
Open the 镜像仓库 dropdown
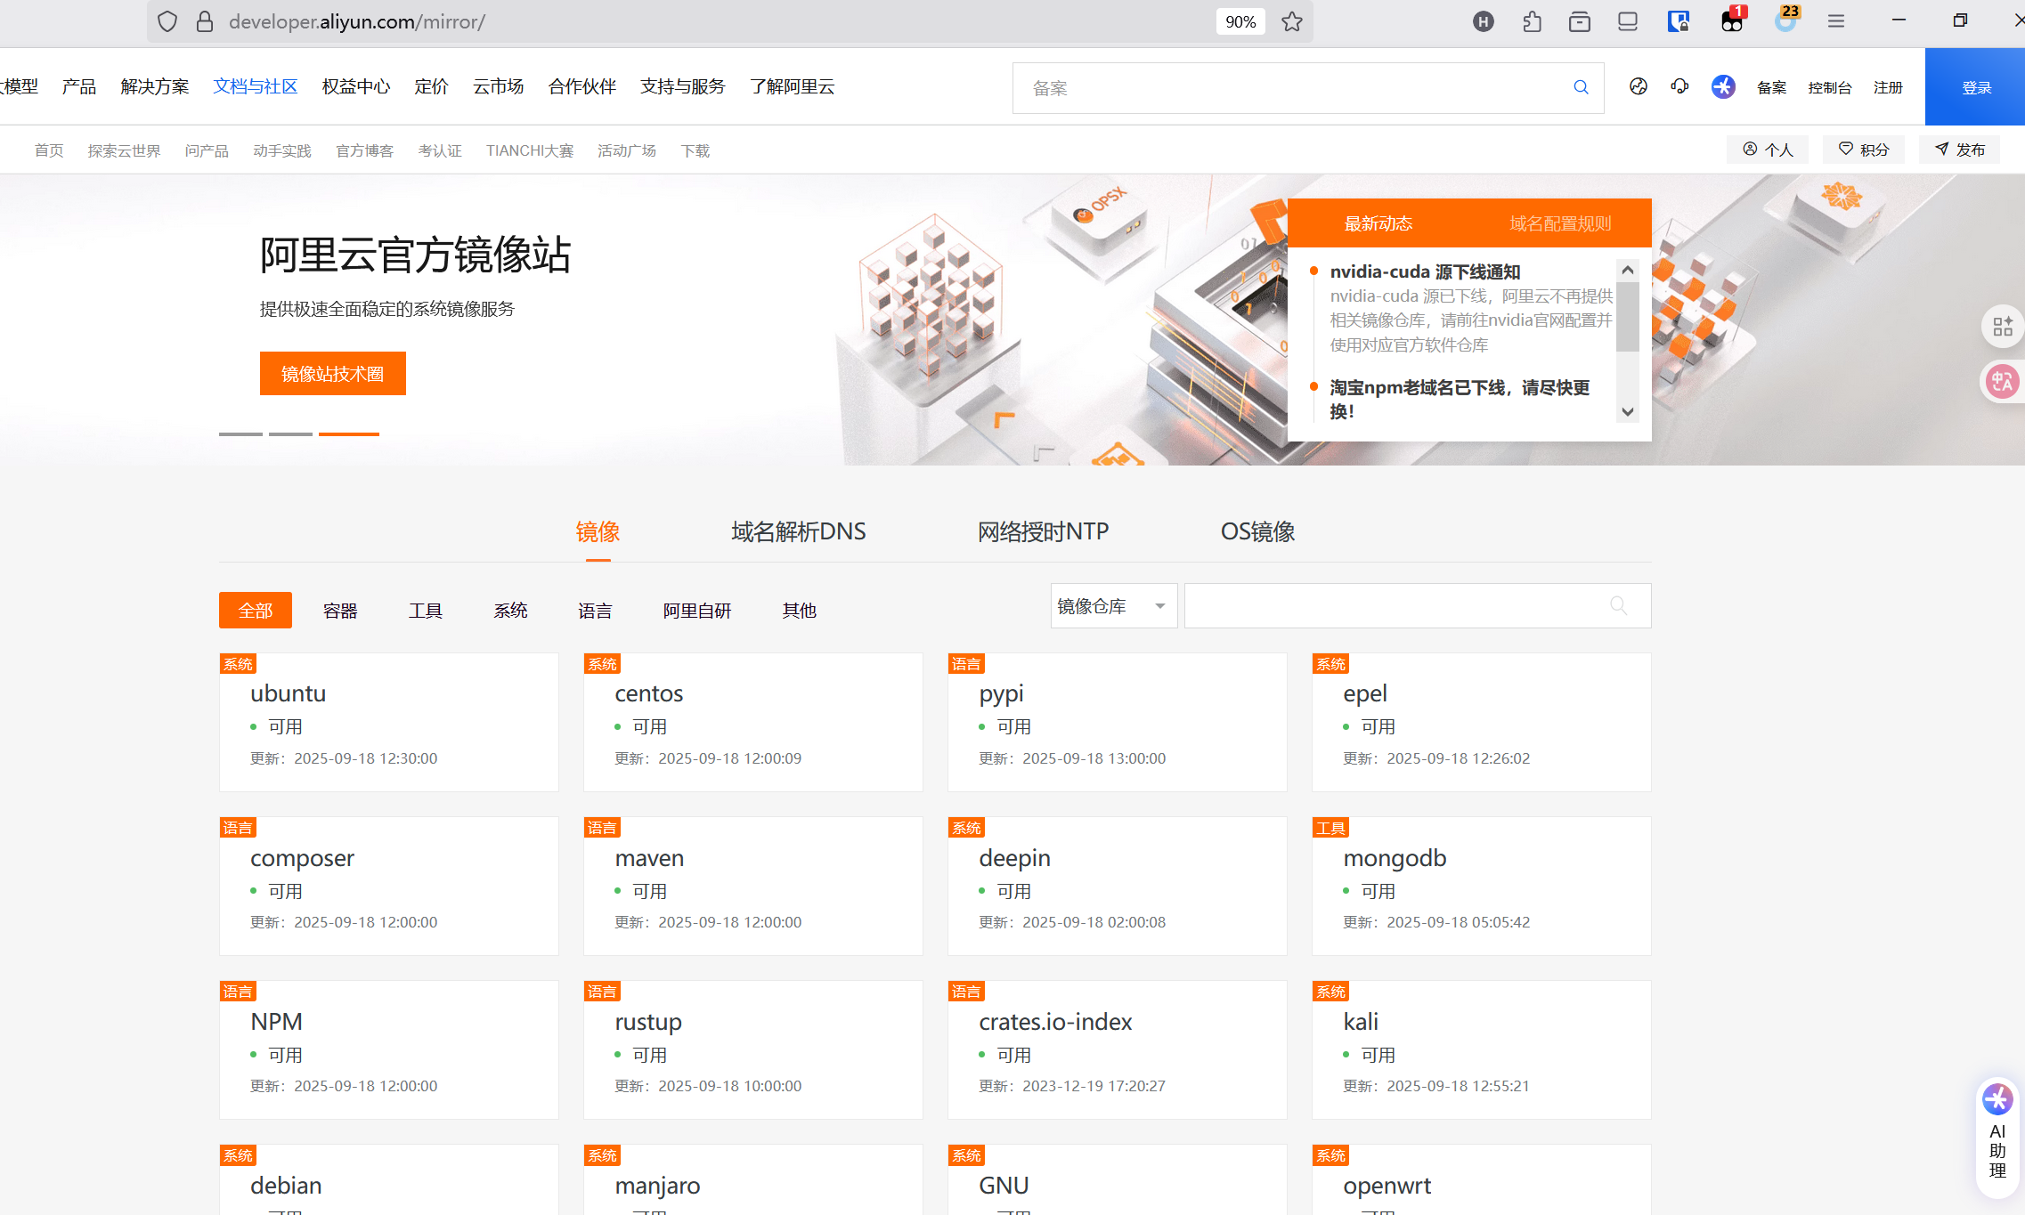[1114, 606]
